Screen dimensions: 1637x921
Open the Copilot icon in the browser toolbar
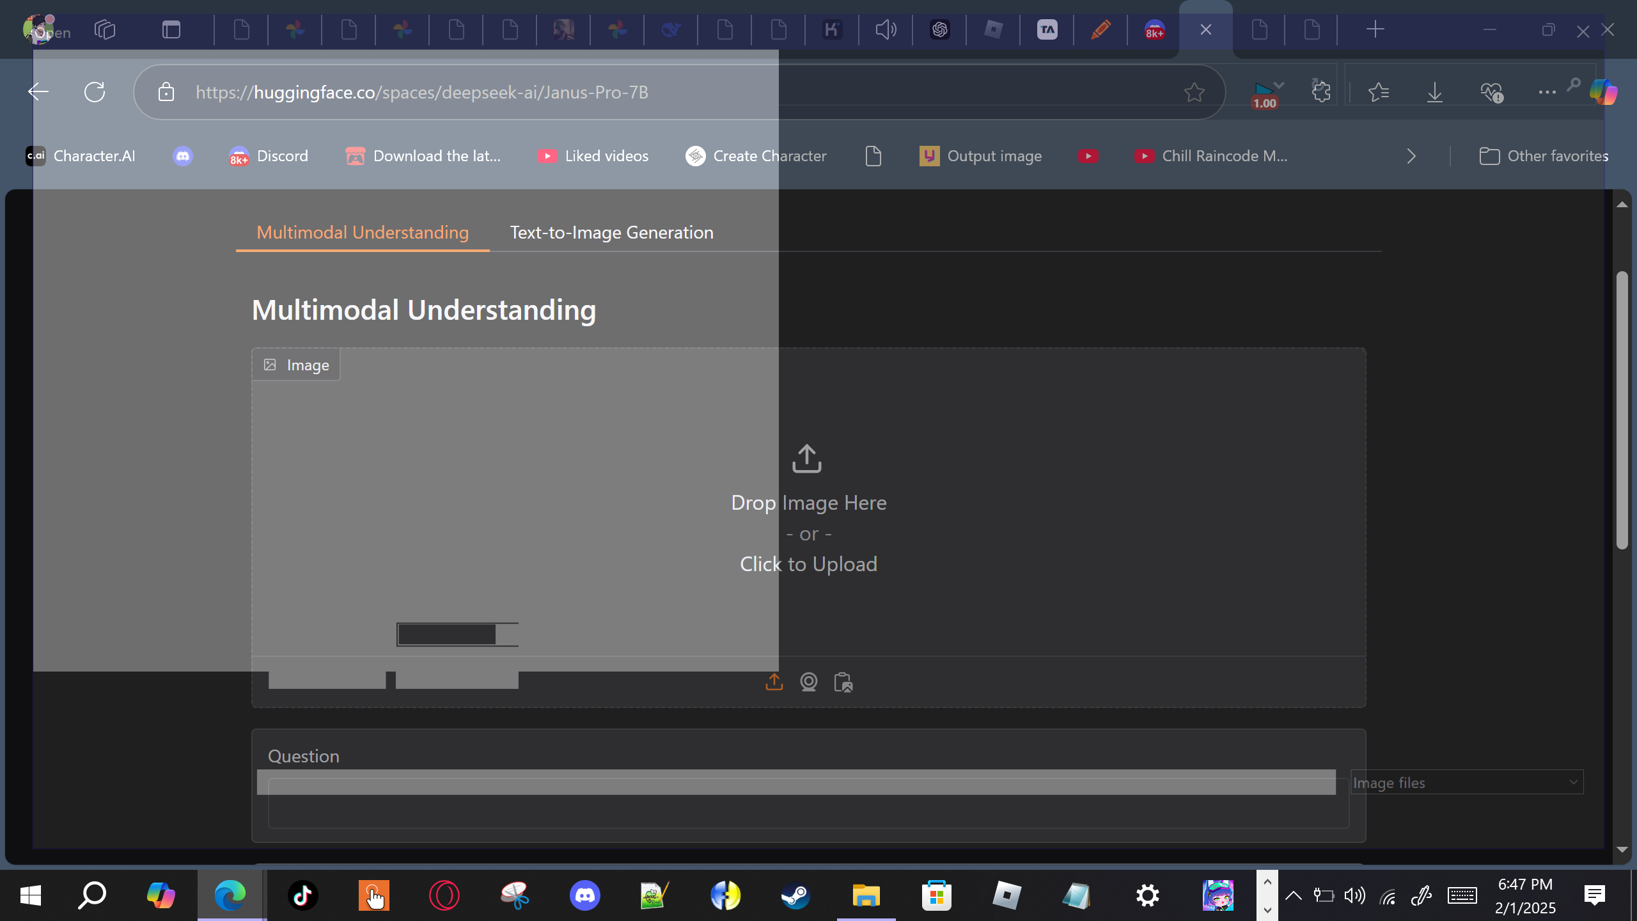coord(1604,92)
